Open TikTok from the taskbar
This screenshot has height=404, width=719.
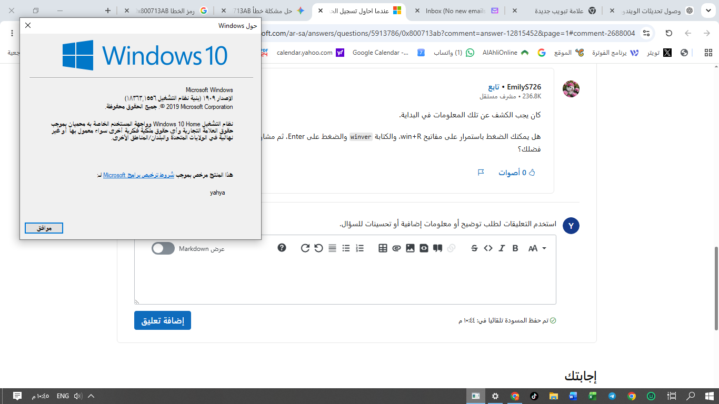[x=534, y=396]
